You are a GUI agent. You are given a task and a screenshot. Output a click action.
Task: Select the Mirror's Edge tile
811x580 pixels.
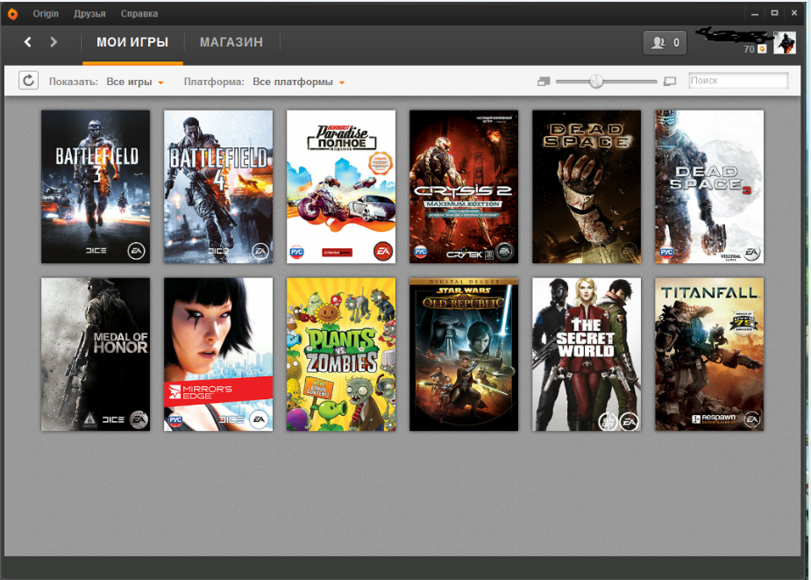[x=218, y=354]
